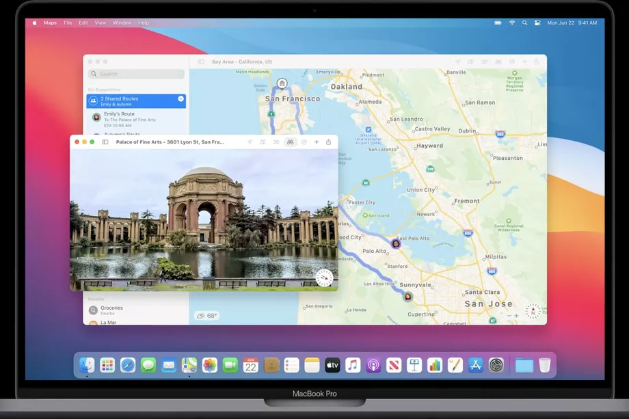Select Groceries in Recents list
The image size is (629, 419).
coord(136,310)
